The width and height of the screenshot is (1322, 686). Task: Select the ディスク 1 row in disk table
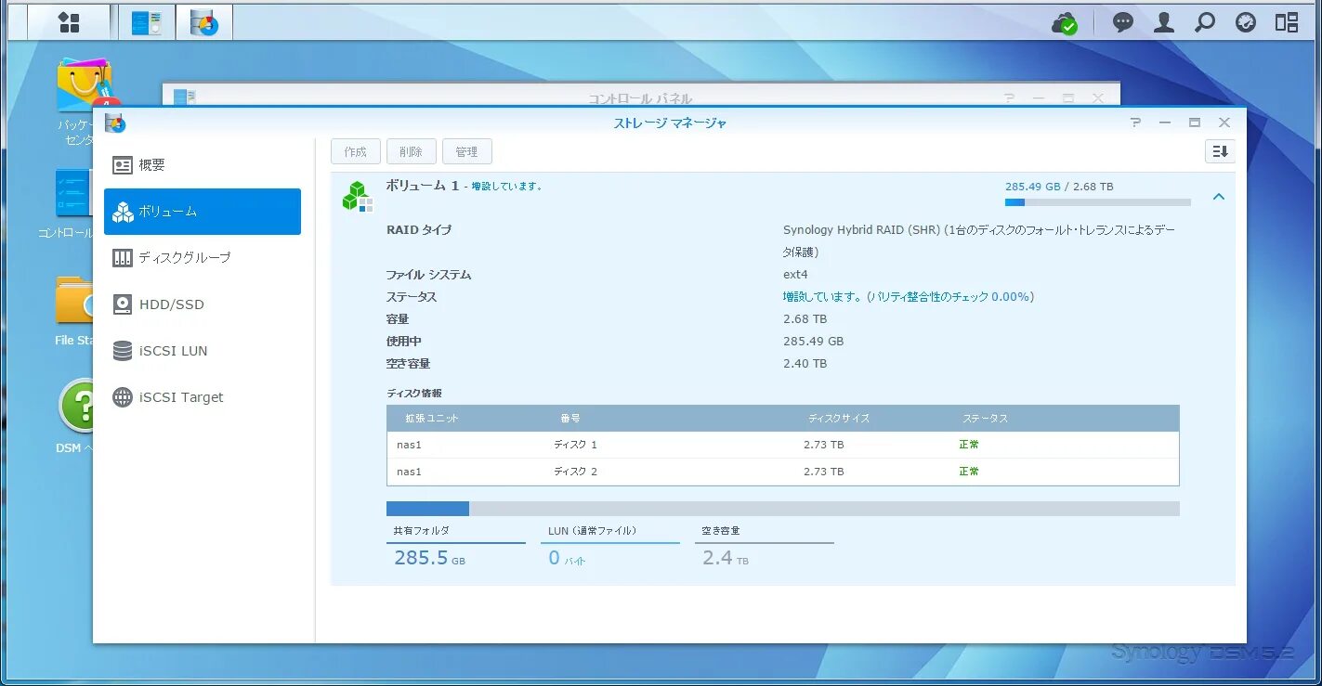[x=783, y=445]
